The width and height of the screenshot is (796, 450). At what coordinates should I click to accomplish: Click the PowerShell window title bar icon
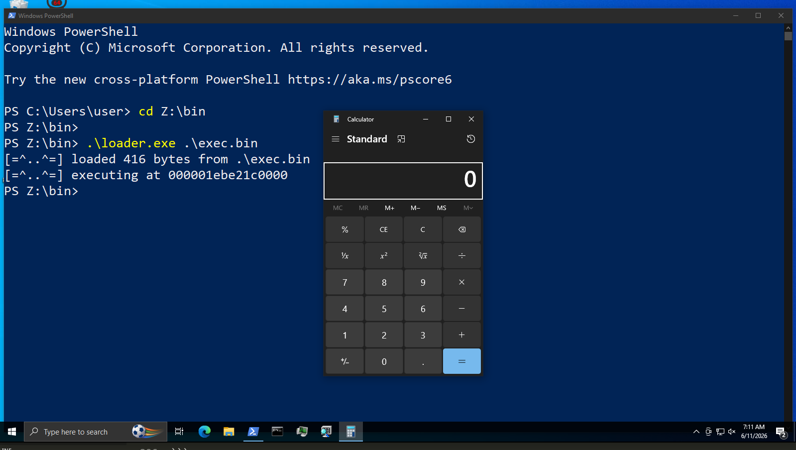tap(11, 15)
